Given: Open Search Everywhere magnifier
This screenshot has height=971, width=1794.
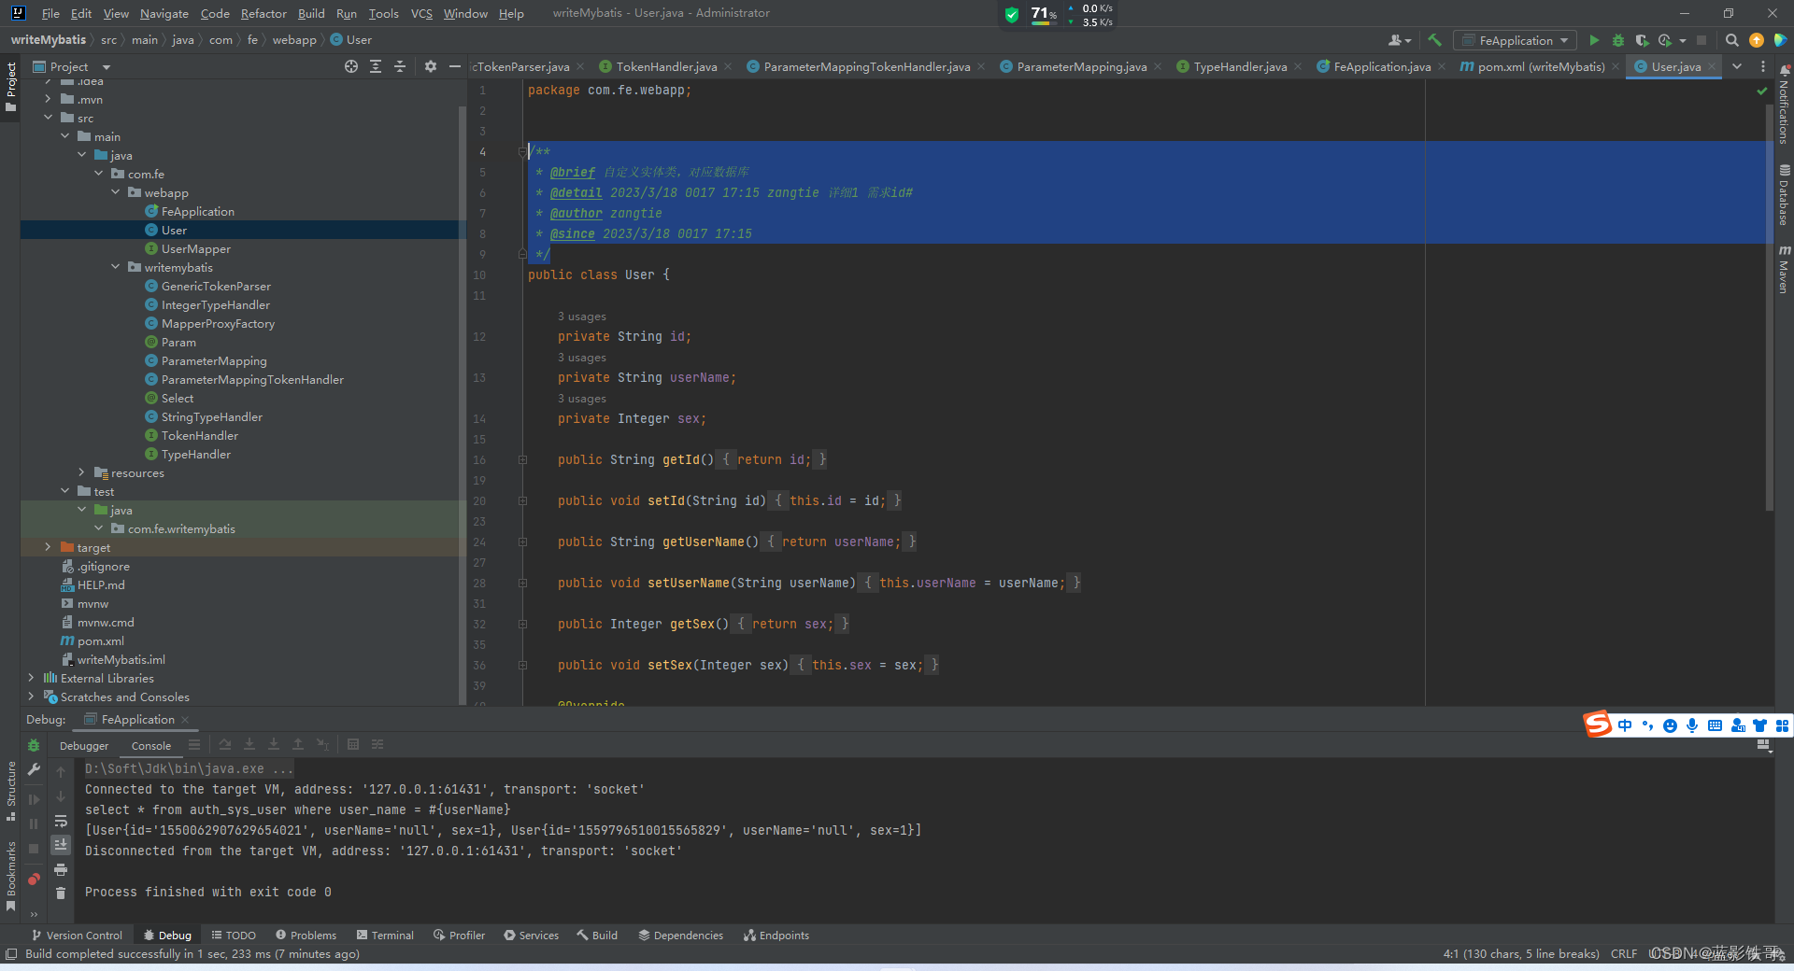Looking at the screenshot, I should click(x=1731, y=40).
